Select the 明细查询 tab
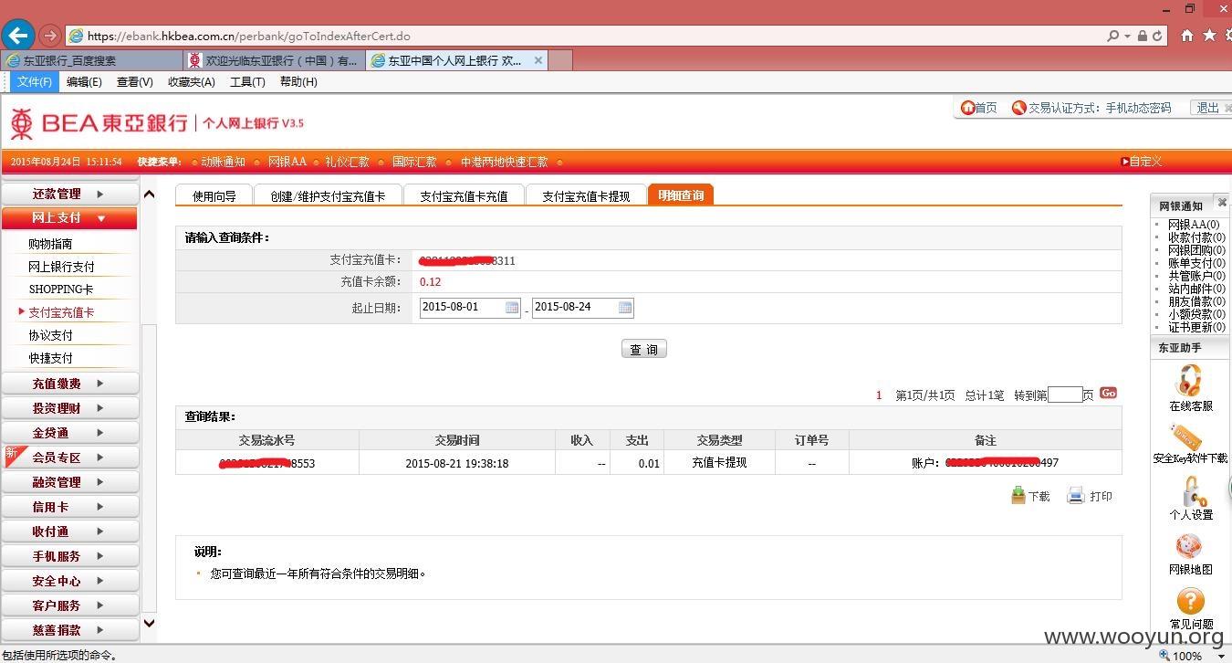 pyautogui.click(x=681, y=195)
